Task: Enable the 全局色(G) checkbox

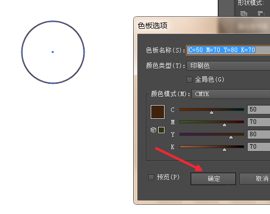Action: tap(189, 80)
